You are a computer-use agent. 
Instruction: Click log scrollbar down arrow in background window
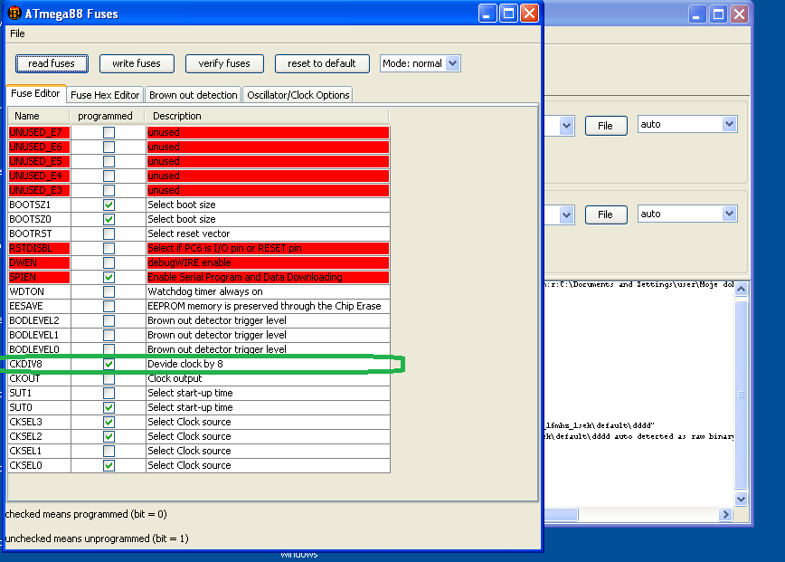[x=741, y=499]
